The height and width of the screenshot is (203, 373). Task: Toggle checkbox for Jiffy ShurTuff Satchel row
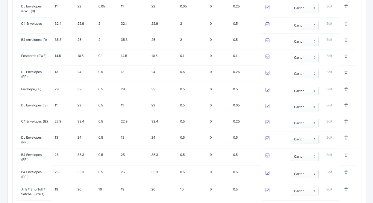pos(268,190)
